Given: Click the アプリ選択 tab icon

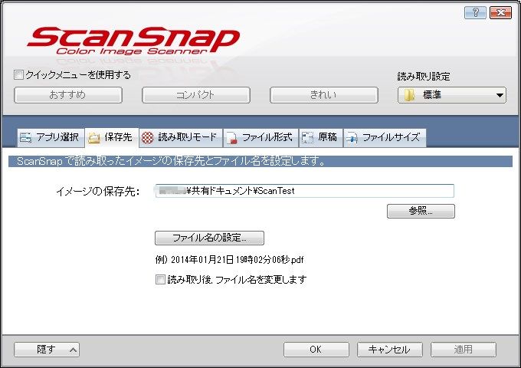Looking at the screenshot, I should 25,137.
